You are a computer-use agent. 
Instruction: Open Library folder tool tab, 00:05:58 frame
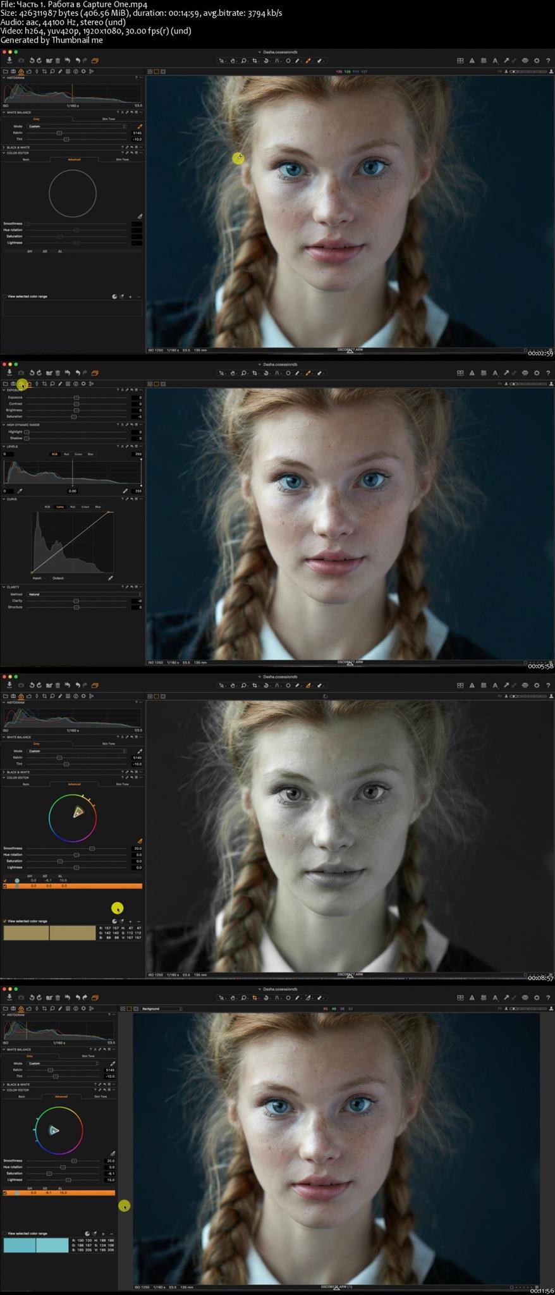coord(6,384)
